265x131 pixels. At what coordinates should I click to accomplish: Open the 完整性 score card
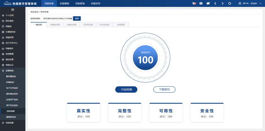coord(125,112)
